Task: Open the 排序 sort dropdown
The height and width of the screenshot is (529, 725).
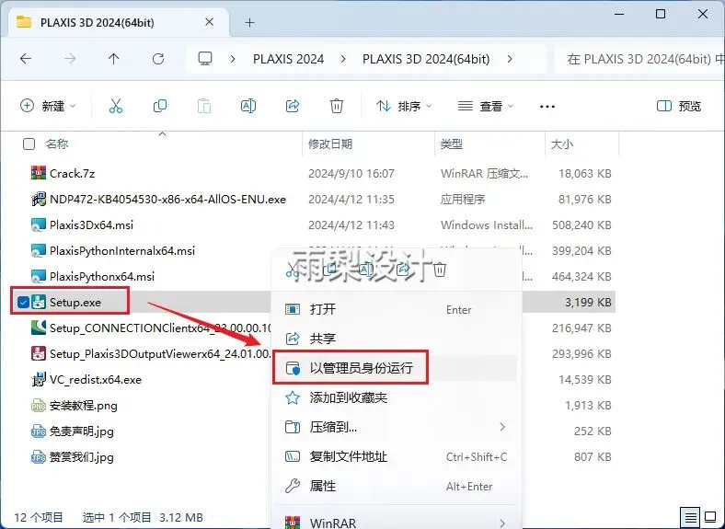Action: pyautogui.click(x=404, y=107)
